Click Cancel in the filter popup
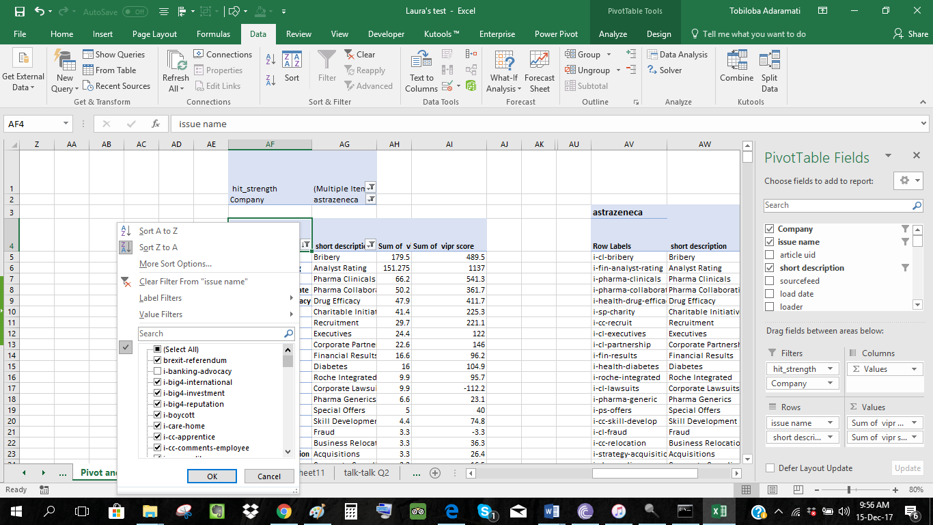 269,476
